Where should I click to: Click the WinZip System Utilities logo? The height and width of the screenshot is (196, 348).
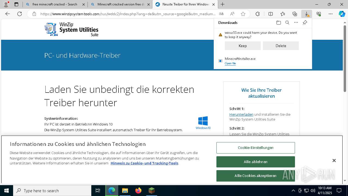(x=71, y=29)
